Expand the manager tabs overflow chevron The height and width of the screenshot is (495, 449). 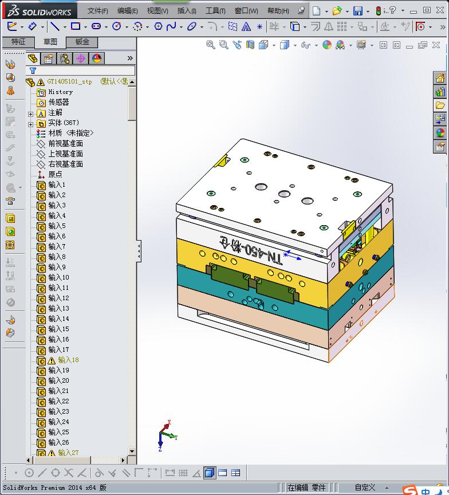pos(130,58)
